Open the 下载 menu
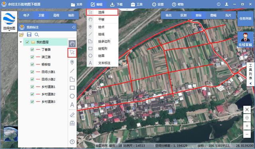This screenshot has height=149, width=255. [x=116, y=4]
